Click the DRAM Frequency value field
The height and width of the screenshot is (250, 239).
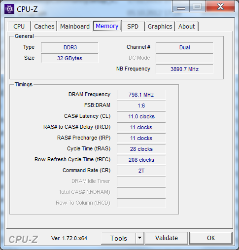141,95
